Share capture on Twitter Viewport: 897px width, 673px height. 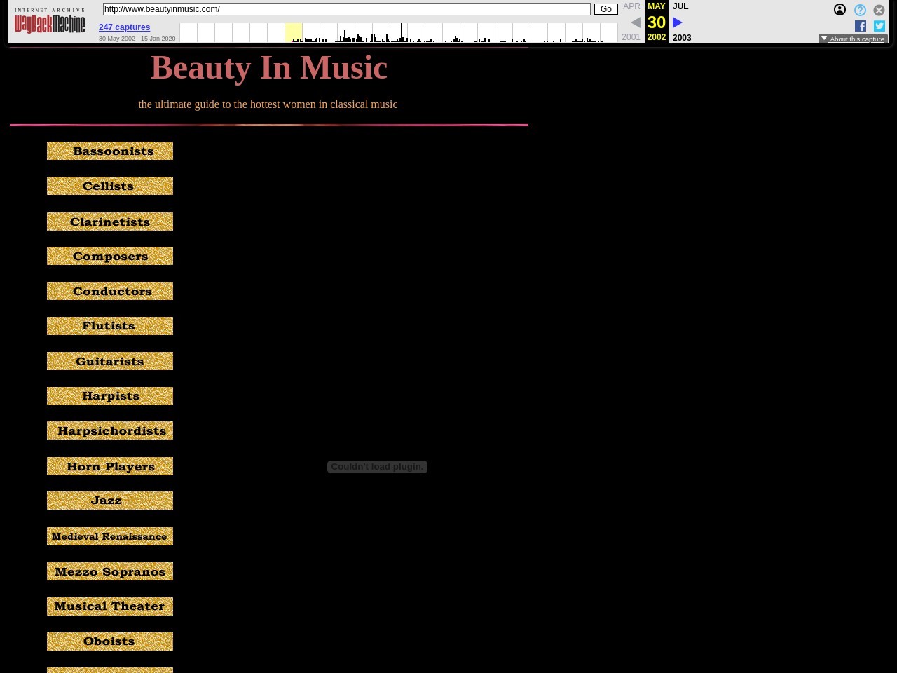(879, 26)
